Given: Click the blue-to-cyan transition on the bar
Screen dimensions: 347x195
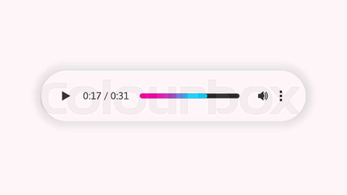Looking at the screenshot, I should [186, 96].
